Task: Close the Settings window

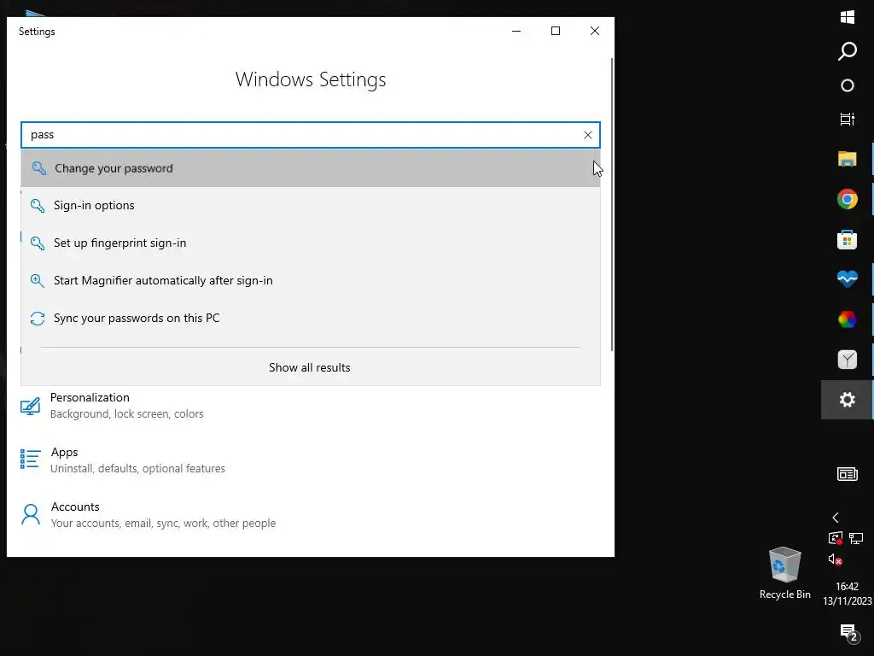Action: [595, 32]
